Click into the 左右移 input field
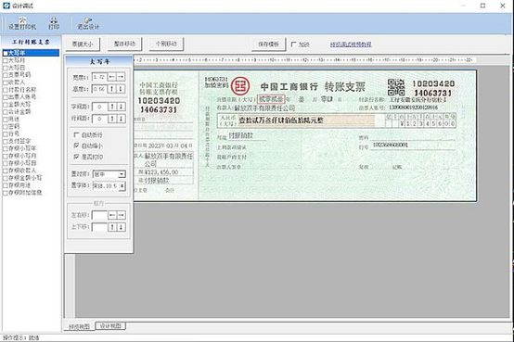This screenshot has height=342, width=514. coord(99,215)
